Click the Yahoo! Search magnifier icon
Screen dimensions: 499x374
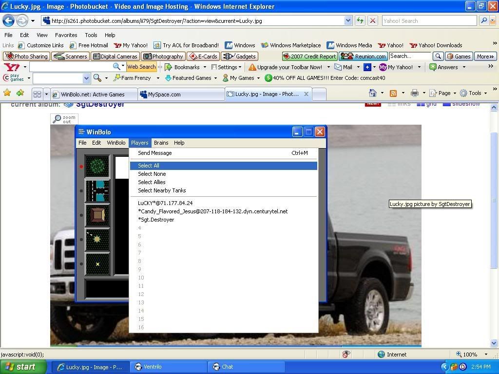(483, 20)
